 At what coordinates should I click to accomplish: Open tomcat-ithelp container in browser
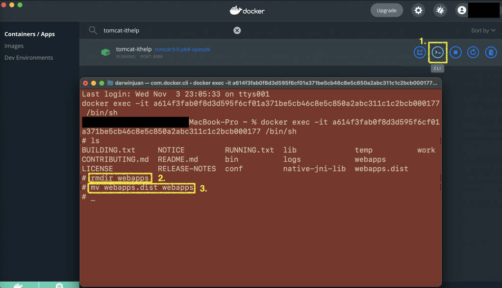[420, 52]
